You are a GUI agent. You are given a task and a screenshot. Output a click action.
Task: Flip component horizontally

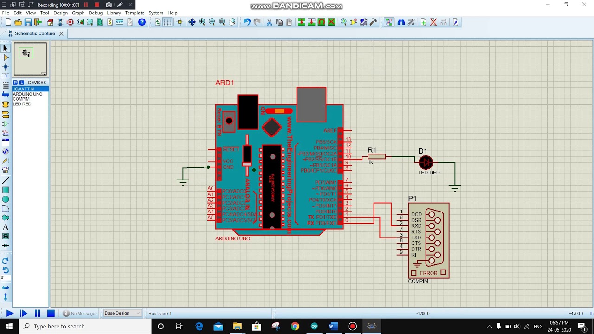[6, 288]
